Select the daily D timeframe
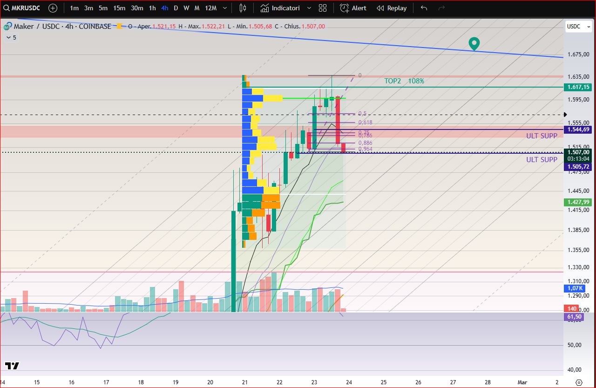596x388 pixels. tap(176, 8)
